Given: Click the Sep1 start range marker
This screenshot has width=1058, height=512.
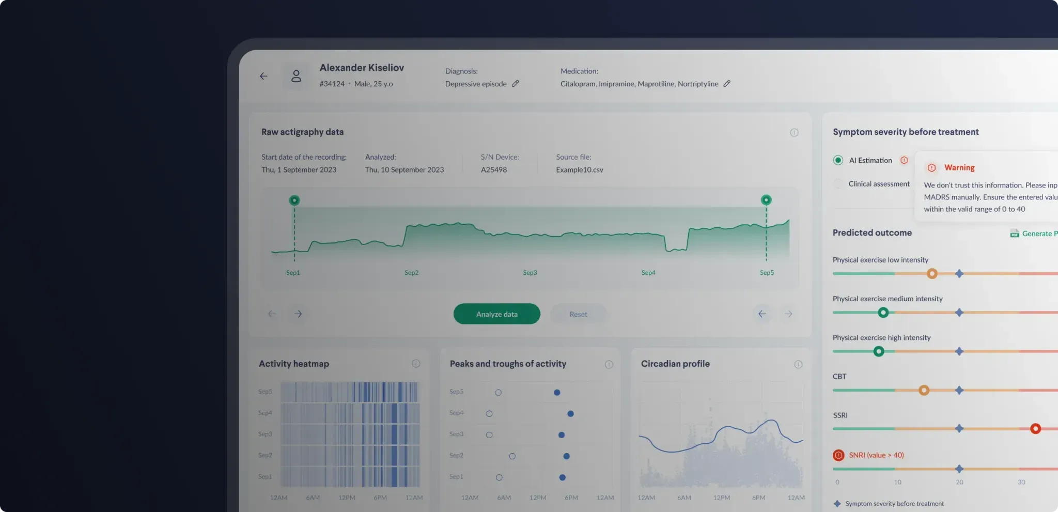Looking at the screenshot, I should tap(294, 200).
